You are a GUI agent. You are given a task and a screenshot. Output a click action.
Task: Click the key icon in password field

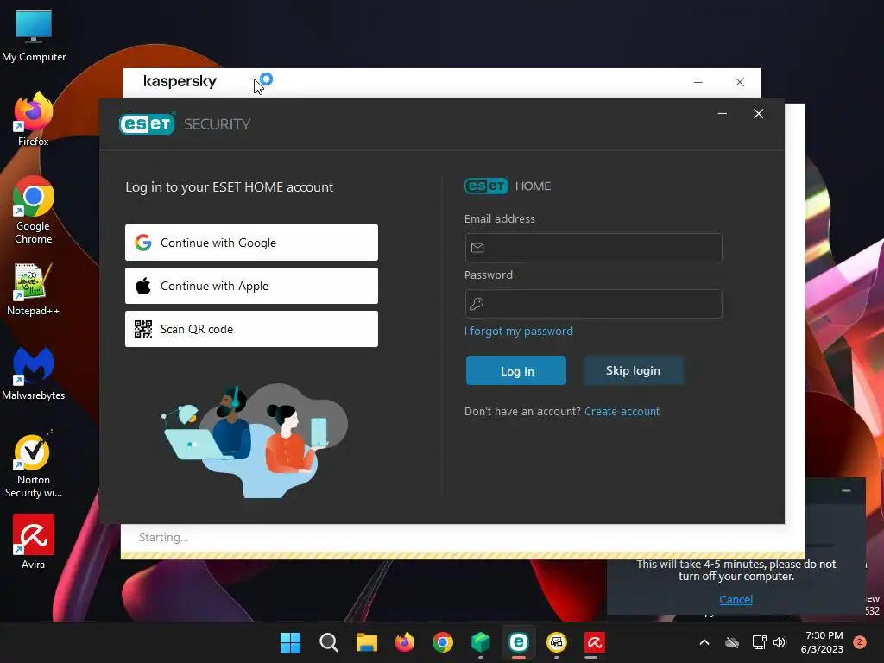pos(477,304)
